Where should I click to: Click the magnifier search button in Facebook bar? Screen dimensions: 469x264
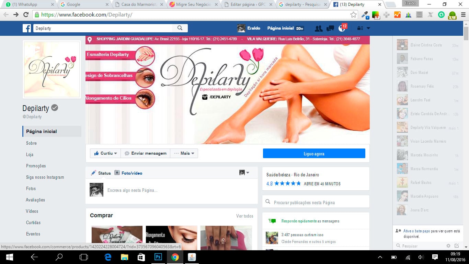(x=180, y=28)
